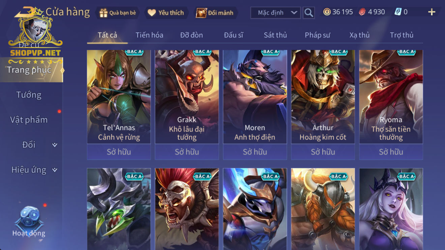
Task: Go to Tướng in the sidebar
Action: [29, 95]
